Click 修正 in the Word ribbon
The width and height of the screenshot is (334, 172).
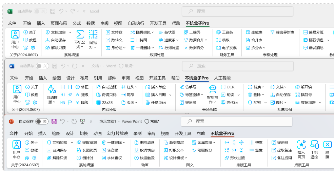[x=82, y=87]
